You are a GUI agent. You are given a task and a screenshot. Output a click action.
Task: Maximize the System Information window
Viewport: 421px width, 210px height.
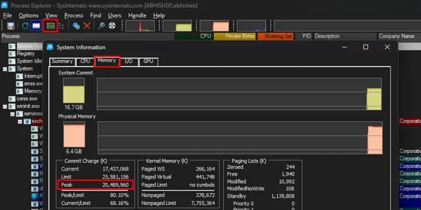(x=365, y=47)
